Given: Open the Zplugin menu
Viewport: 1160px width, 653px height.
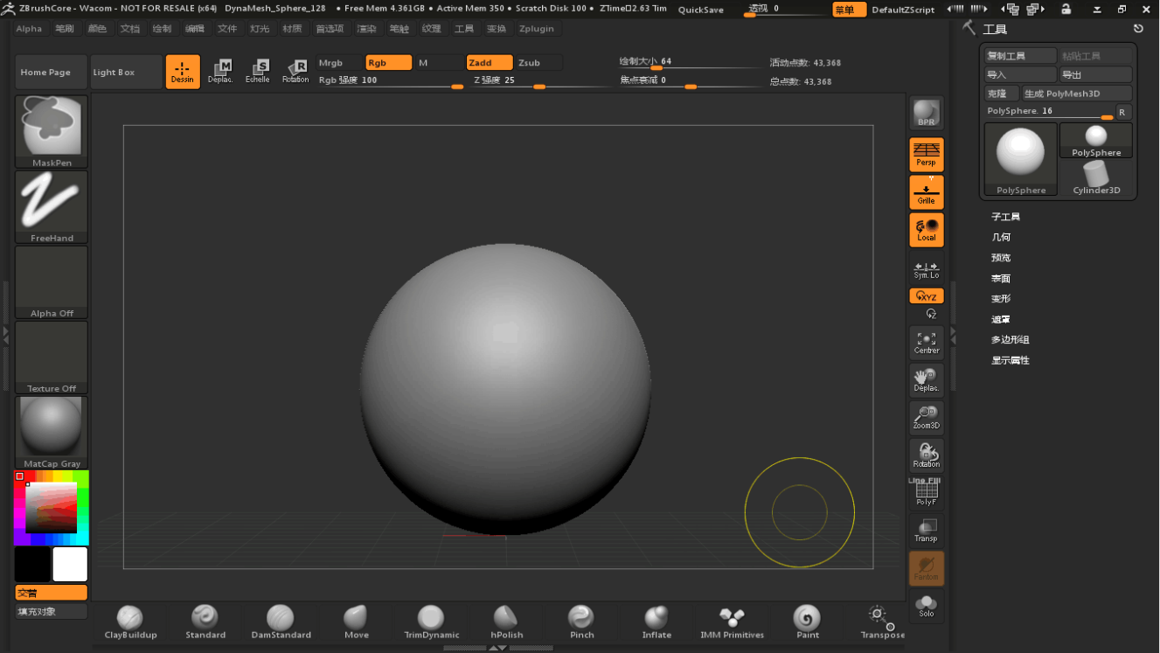Looking at the screenshot, I should point(536,29).
